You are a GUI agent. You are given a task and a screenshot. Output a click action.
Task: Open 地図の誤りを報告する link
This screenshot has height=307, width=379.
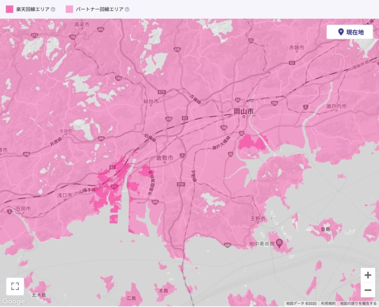(x=358, y=303)
